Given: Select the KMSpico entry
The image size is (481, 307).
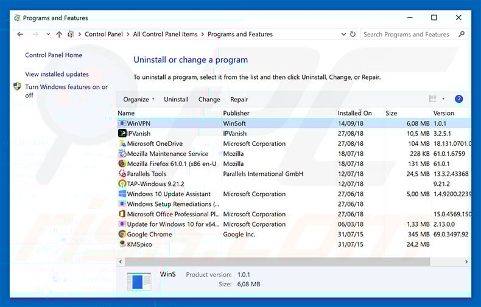Looking at the screenshot, I should pos(139,244).
